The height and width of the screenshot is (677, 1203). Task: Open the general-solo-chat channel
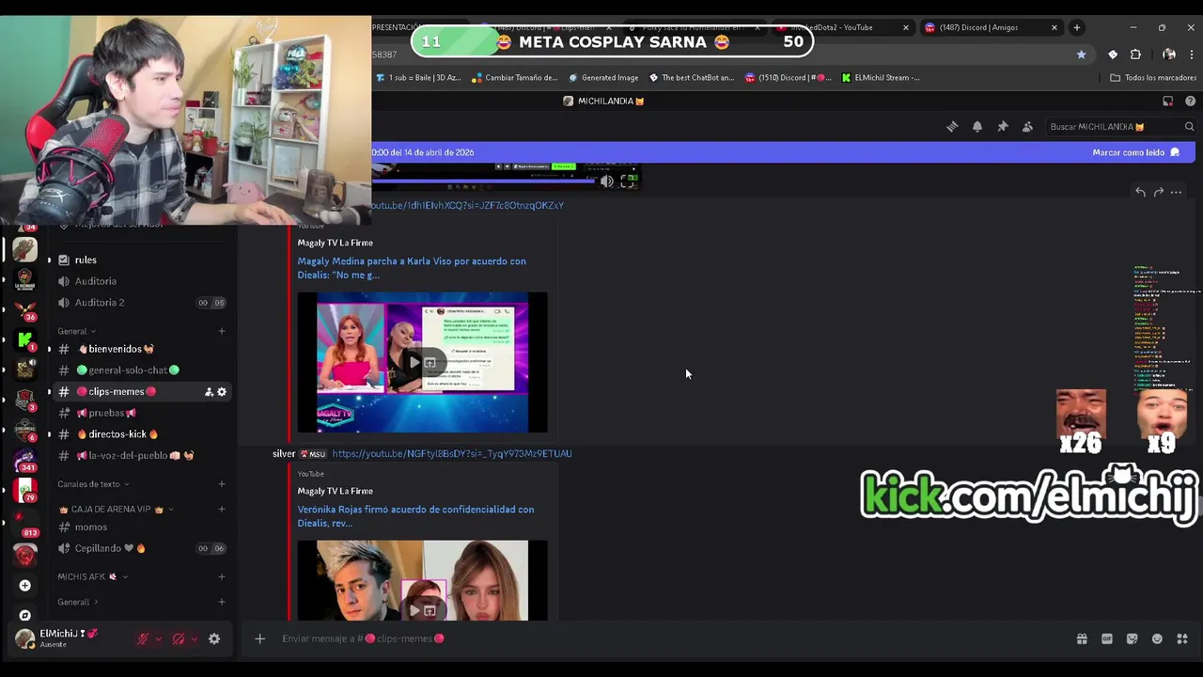click(x=141, y=370)
